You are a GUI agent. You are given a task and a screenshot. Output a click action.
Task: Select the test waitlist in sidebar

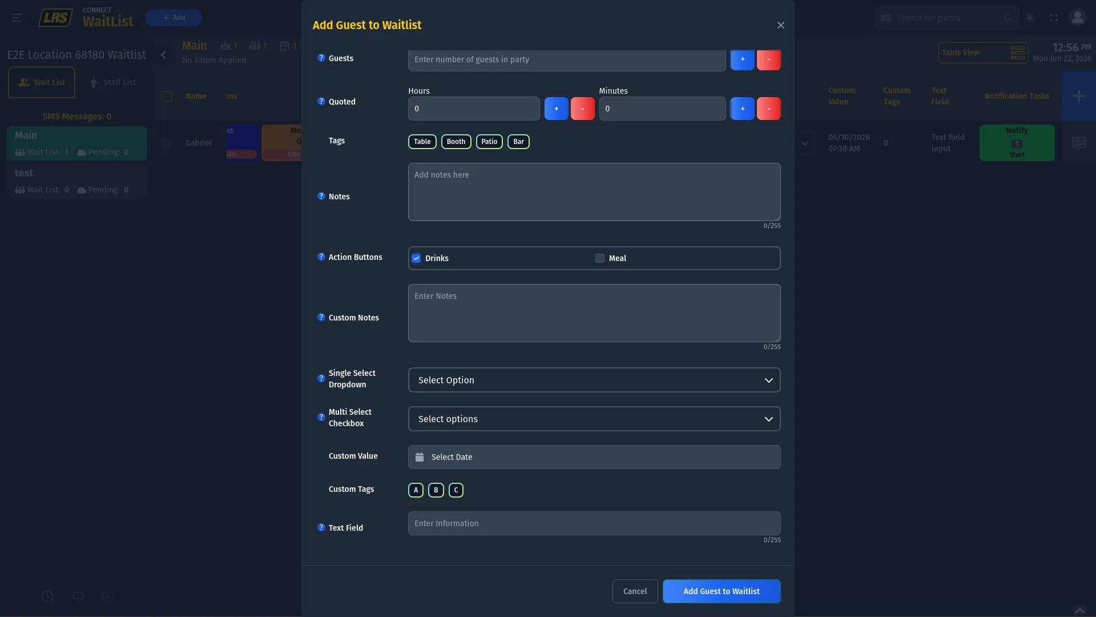(x=77, y=181)
